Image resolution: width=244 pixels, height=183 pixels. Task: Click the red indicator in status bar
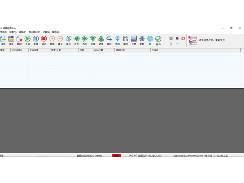pos(116,155)
